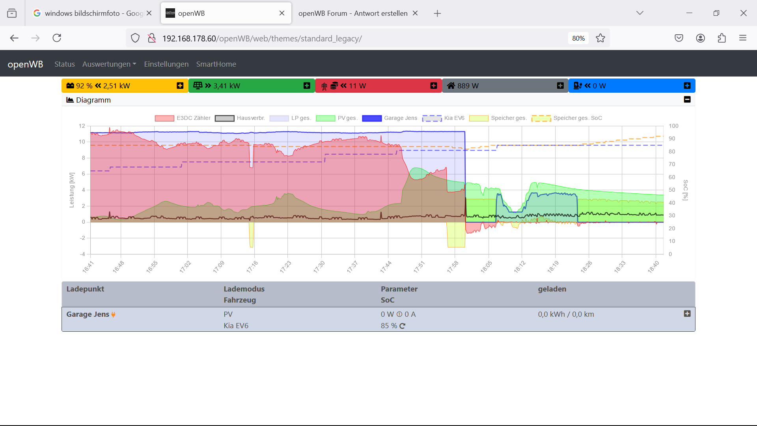Click the openWB brand link
The height and width of the screenshot is (426, 757).
point(25,64)
